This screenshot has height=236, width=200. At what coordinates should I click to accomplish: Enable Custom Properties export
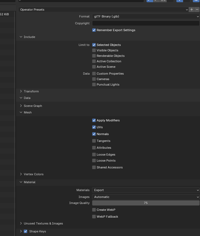pyautogui.click(x=94, y=74)
